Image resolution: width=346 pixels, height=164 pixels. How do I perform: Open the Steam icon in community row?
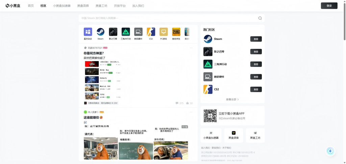tap(100, 32)
